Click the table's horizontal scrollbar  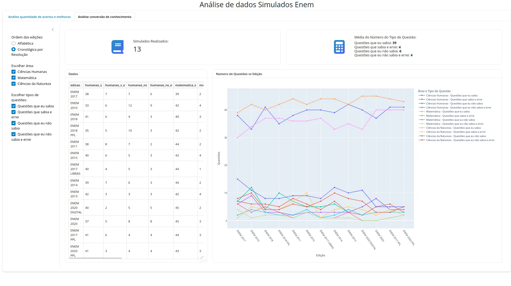click(x=95, y=258)
